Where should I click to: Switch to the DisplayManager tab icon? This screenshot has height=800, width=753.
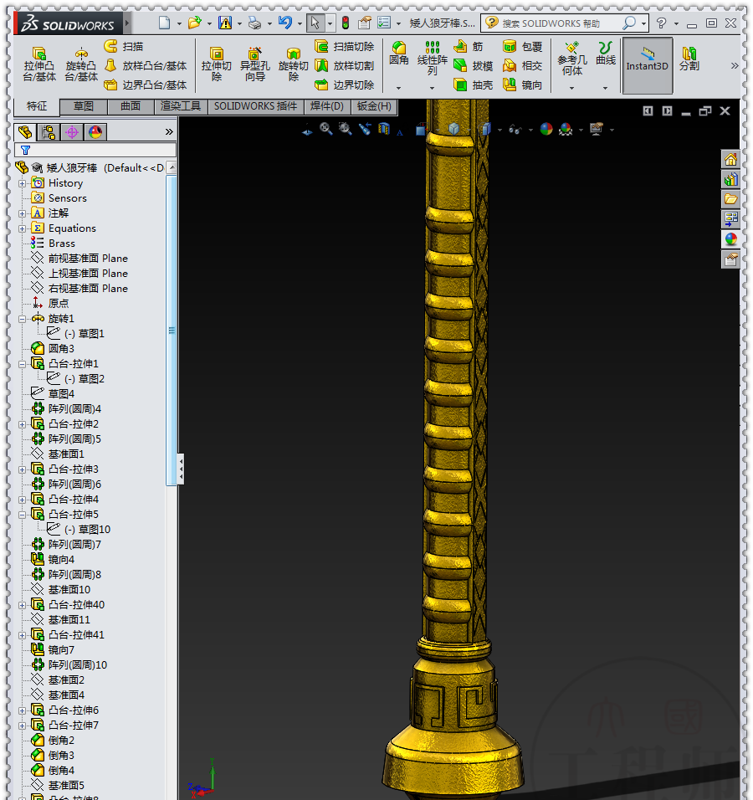coord(95,132)
